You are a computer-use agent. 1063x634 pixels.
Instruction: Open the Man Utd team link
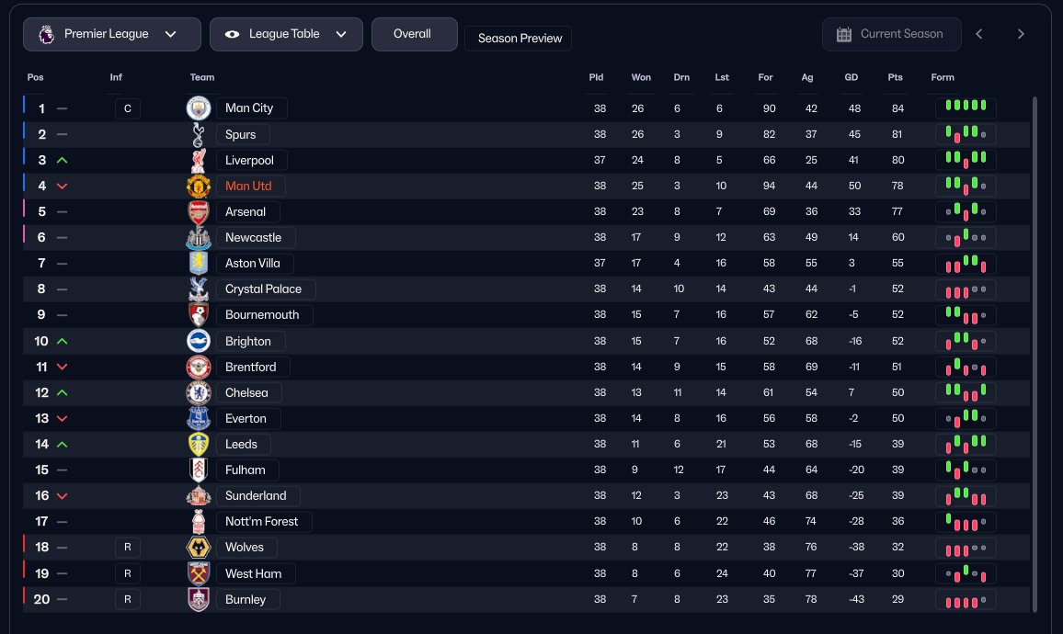(248, 186)
